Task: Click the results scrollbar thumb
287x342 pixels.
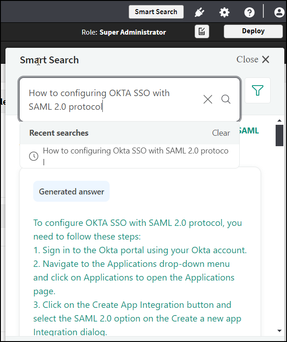Action: point(279,135)
